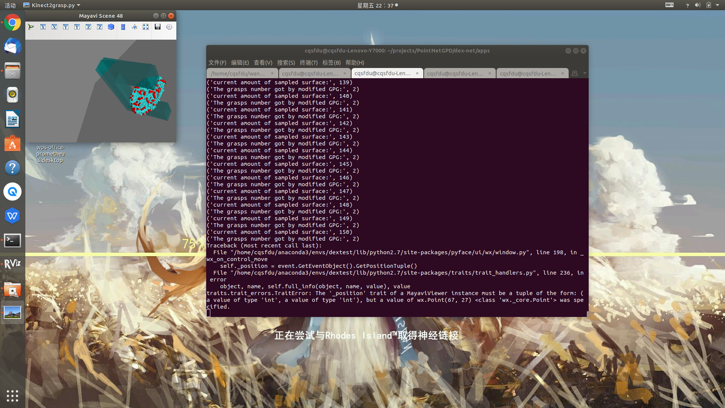725x408 pixels.
Task: Select the Z-axis view in Mayavi toolbar
Action: tap(88, 27)
